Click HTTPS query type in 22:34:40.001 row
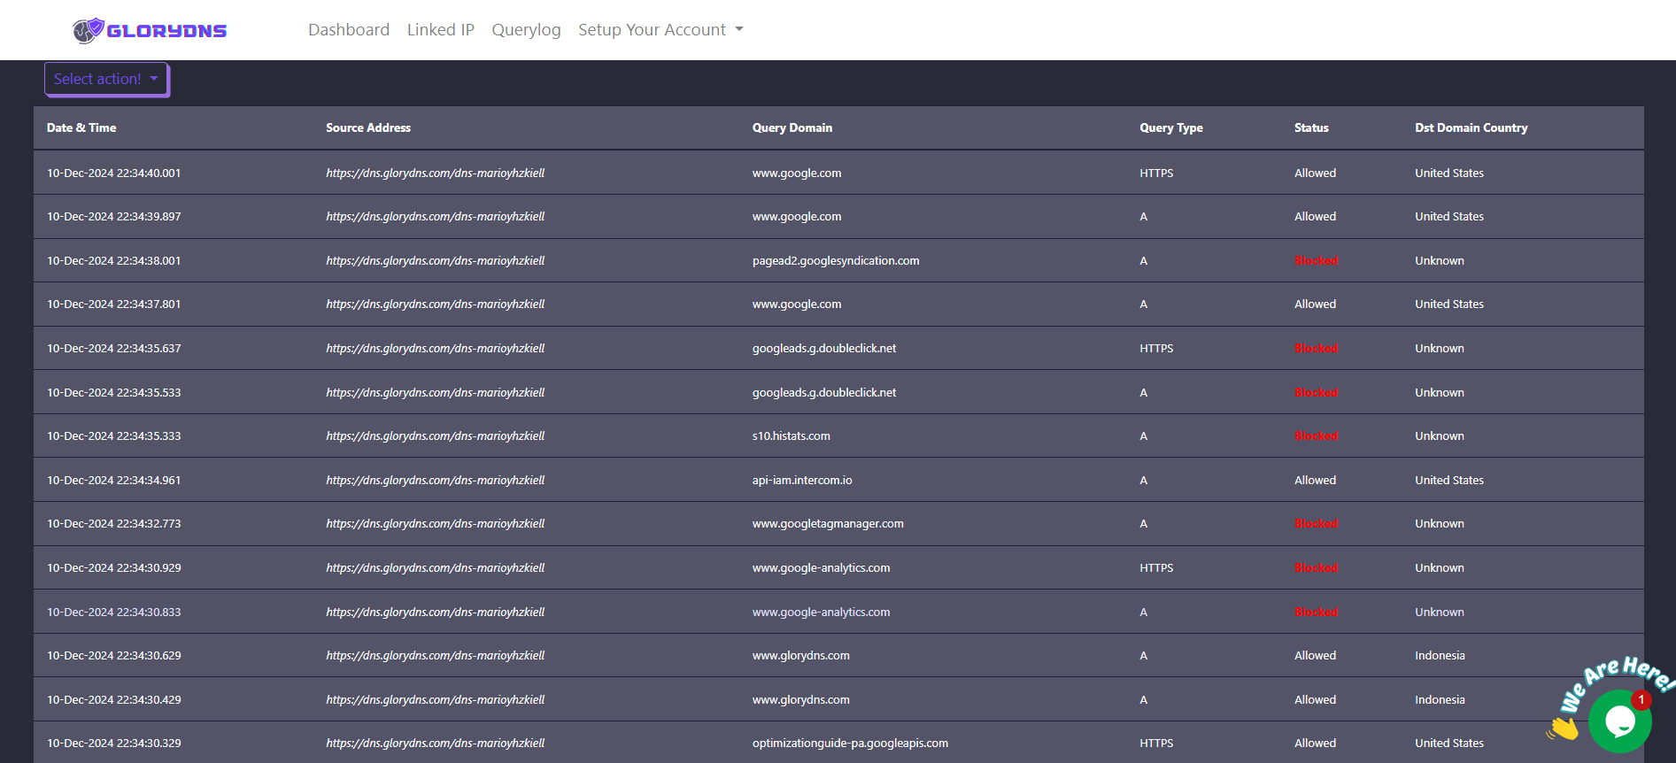The height and width of the screenshot is (763, 1676). tap(1156, 173)
